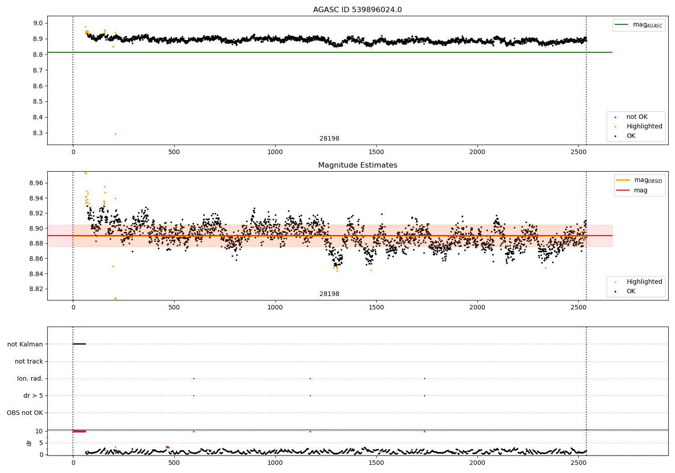Click the green mag AGASC legend line
Viewport: 675px width, 473px height.
[621, 25]
